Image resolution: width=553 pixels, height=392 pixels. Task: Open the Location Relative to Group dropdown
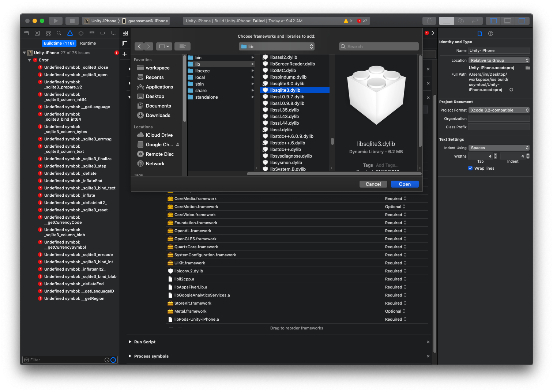tap(499, 60)
